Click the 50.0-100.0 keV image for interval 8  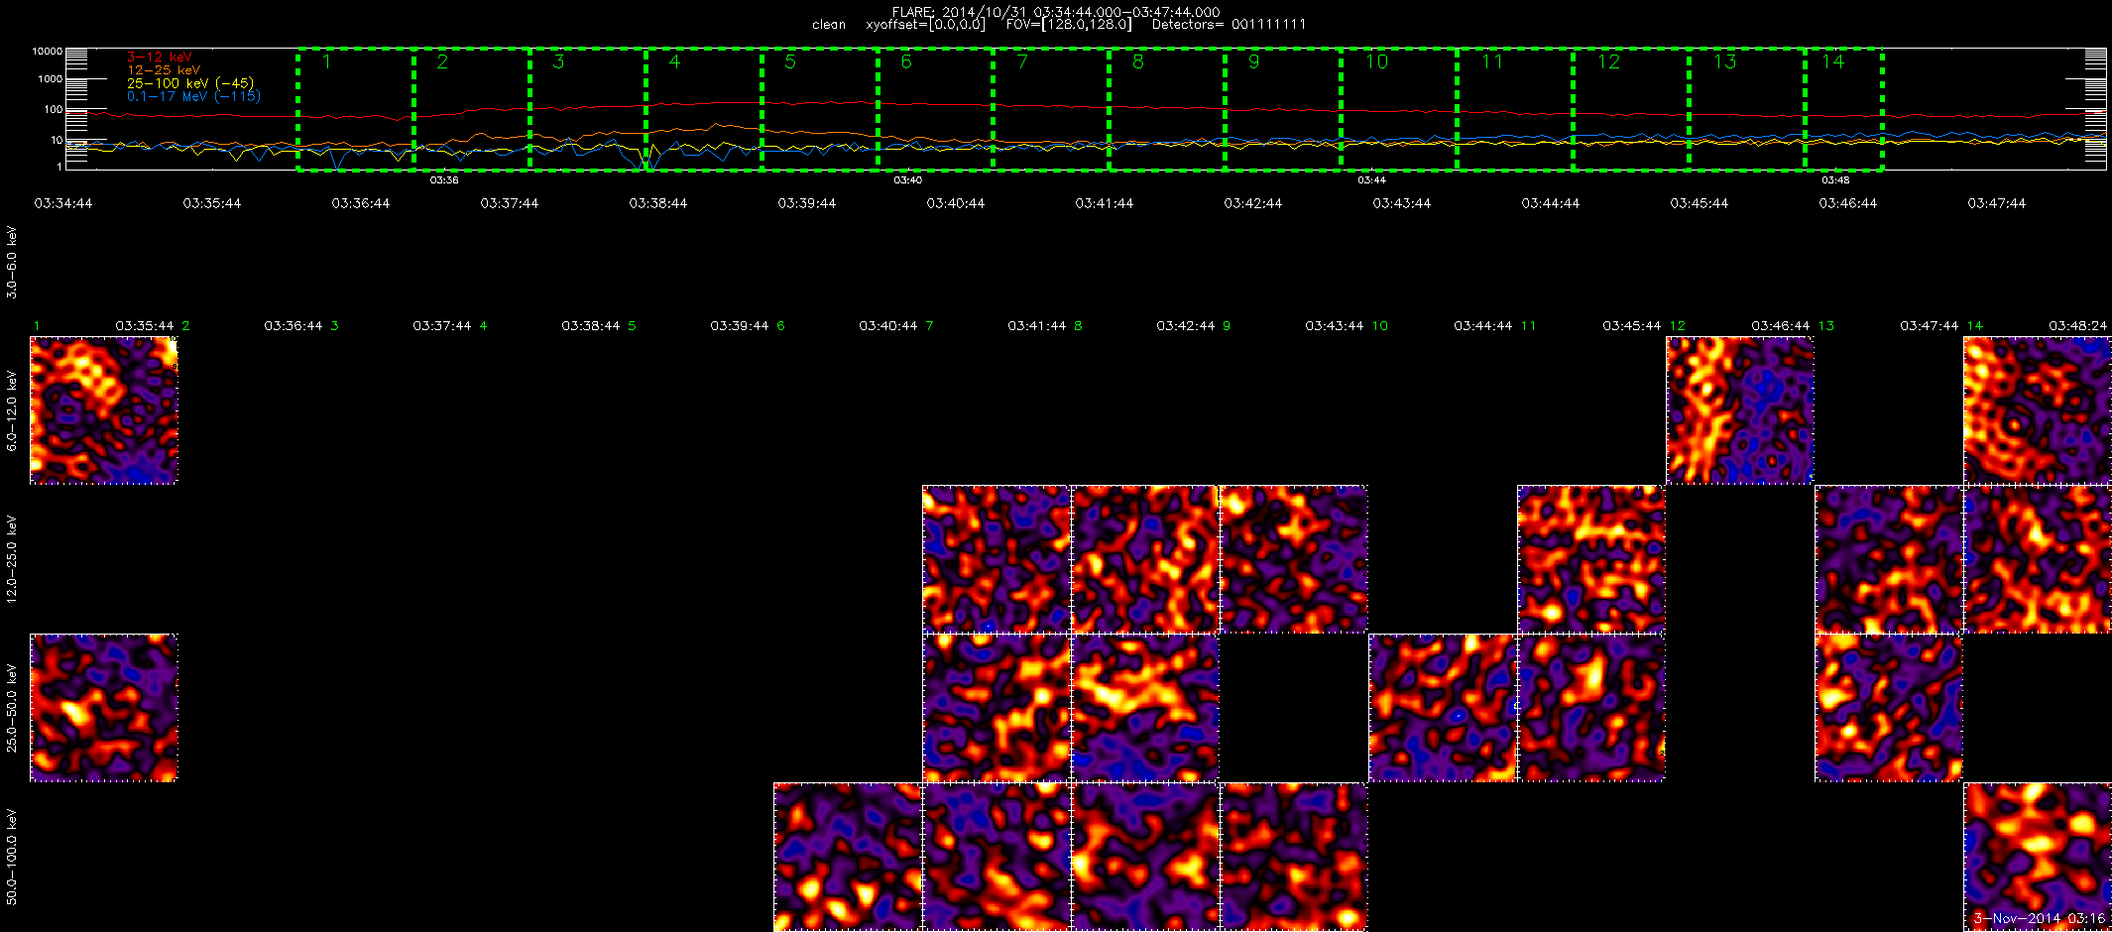pos(1145,857)
